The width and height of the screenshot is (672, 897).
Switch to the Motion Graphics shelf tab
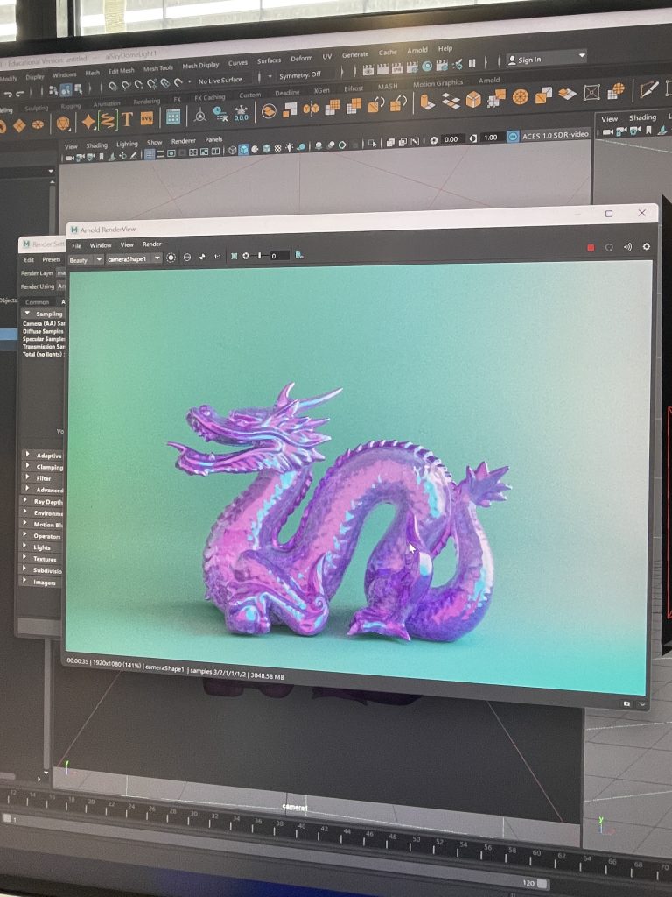point(437,83)
